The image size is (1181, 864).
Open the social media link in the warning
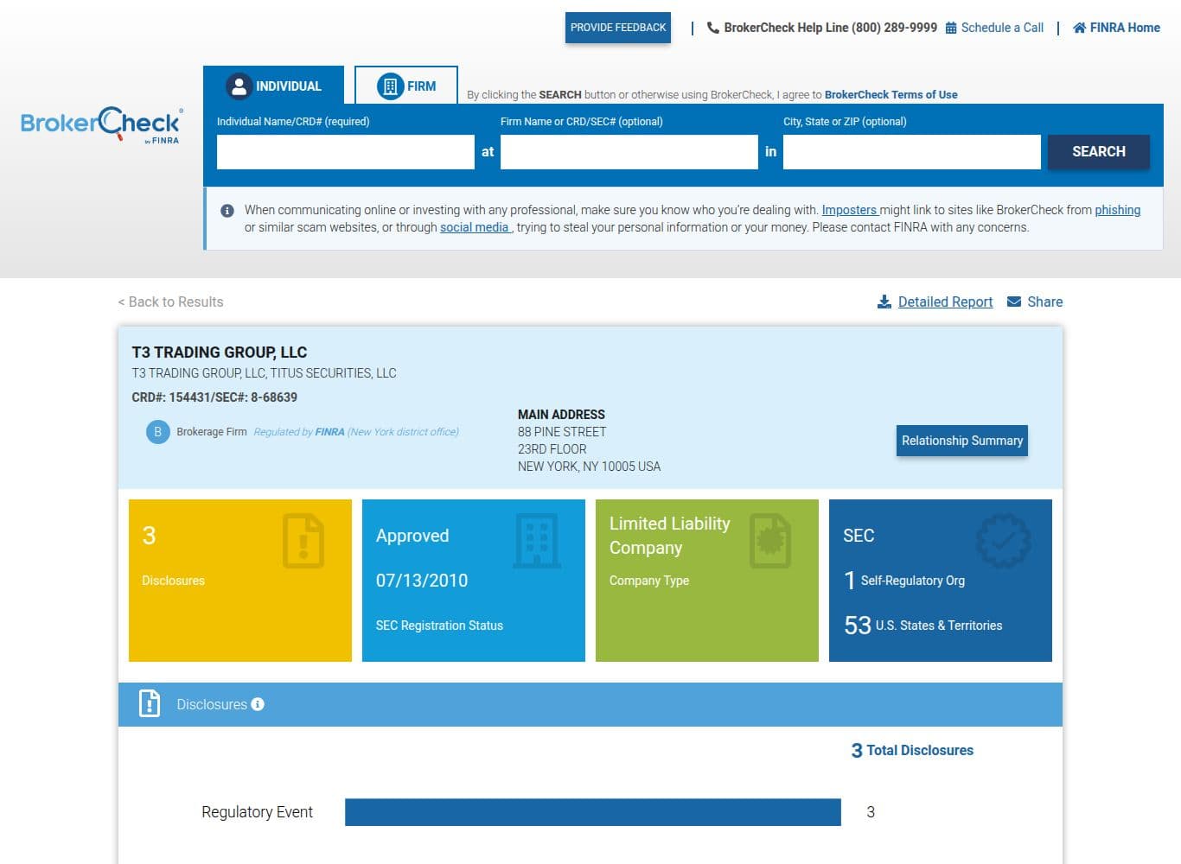[475, 227]
